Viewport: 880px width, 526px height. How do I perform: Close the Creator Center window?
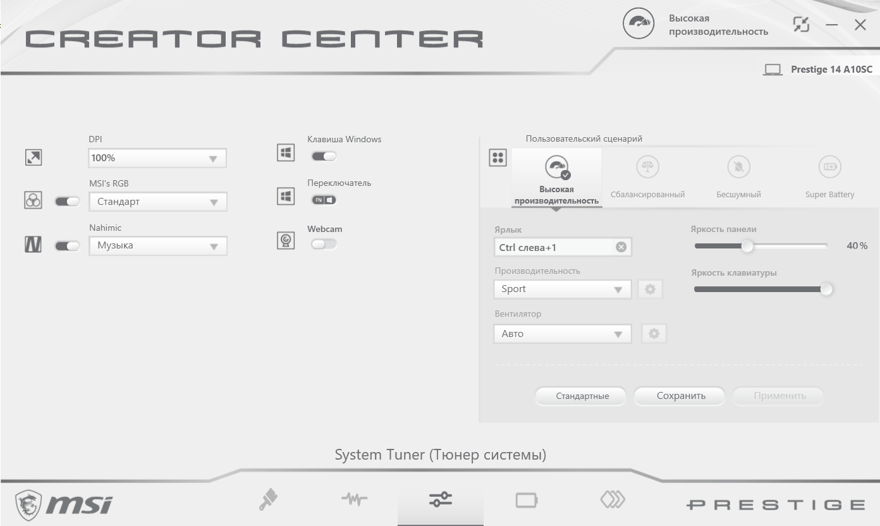[860, 25]
